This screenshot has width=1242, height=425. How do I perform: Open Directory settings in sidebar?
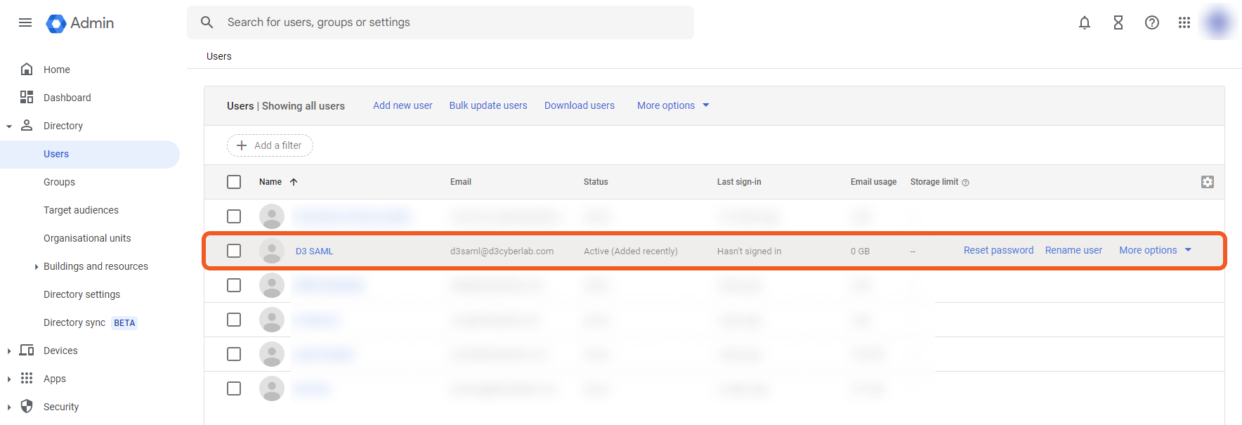point(81,294)
